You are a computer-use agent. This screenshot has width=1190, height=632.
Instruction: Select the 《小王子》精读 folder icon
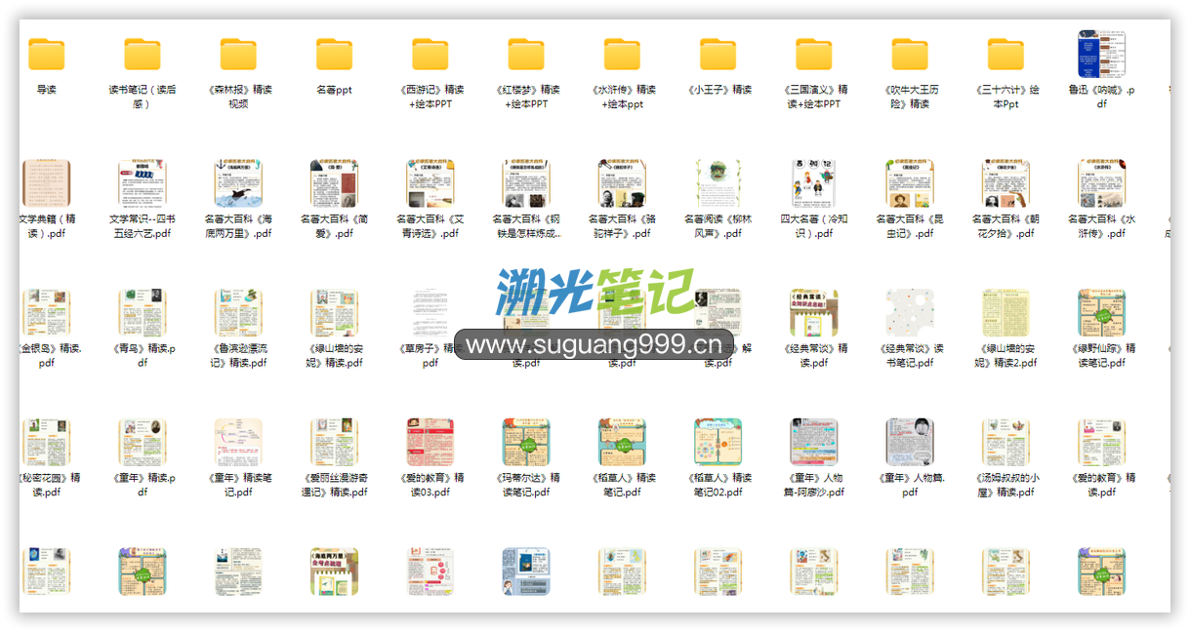pos(718,55)
